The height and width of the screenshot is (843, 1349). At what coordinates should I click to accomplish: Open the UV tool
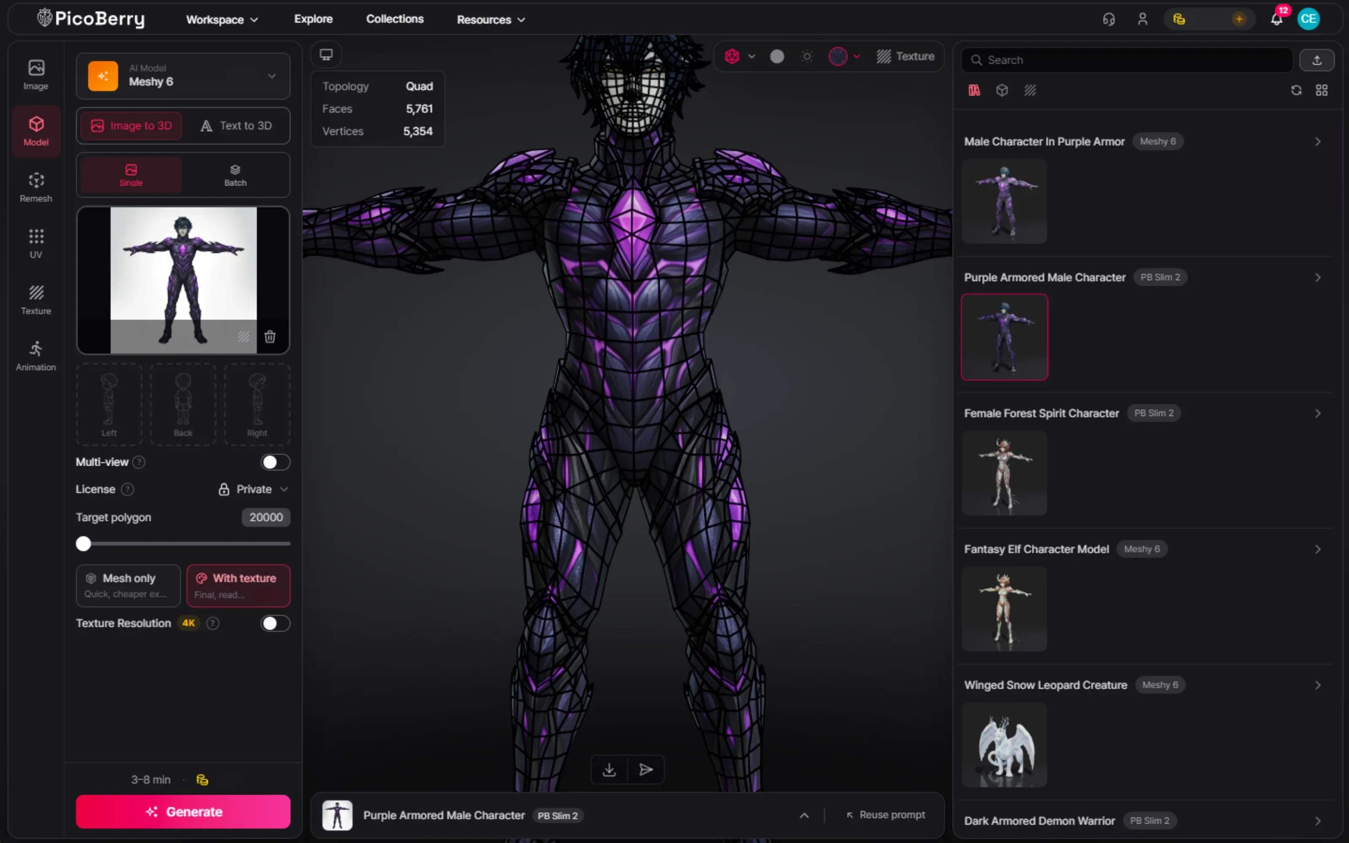tap(36, 244)
